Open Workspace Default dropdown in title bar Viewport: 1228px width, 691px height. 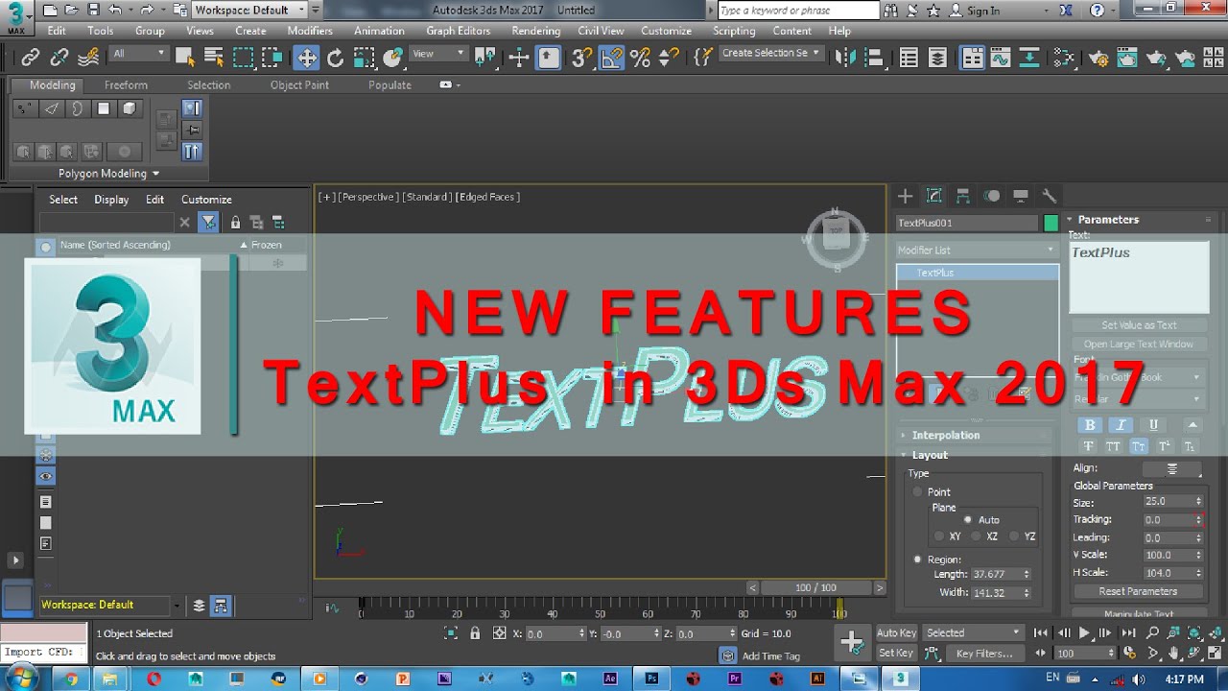click(249, 10)
